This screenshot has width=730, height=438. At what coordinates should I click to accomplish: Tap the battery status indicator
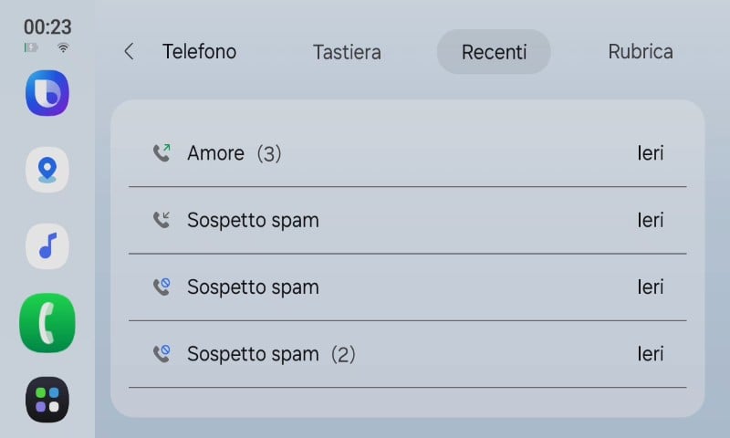(32, 47)
